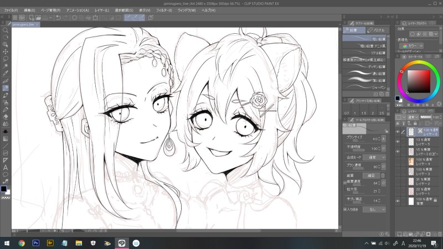Create layer mask icon
The width and height of the screenshot is (443, 249).
(x=428, y=234)
